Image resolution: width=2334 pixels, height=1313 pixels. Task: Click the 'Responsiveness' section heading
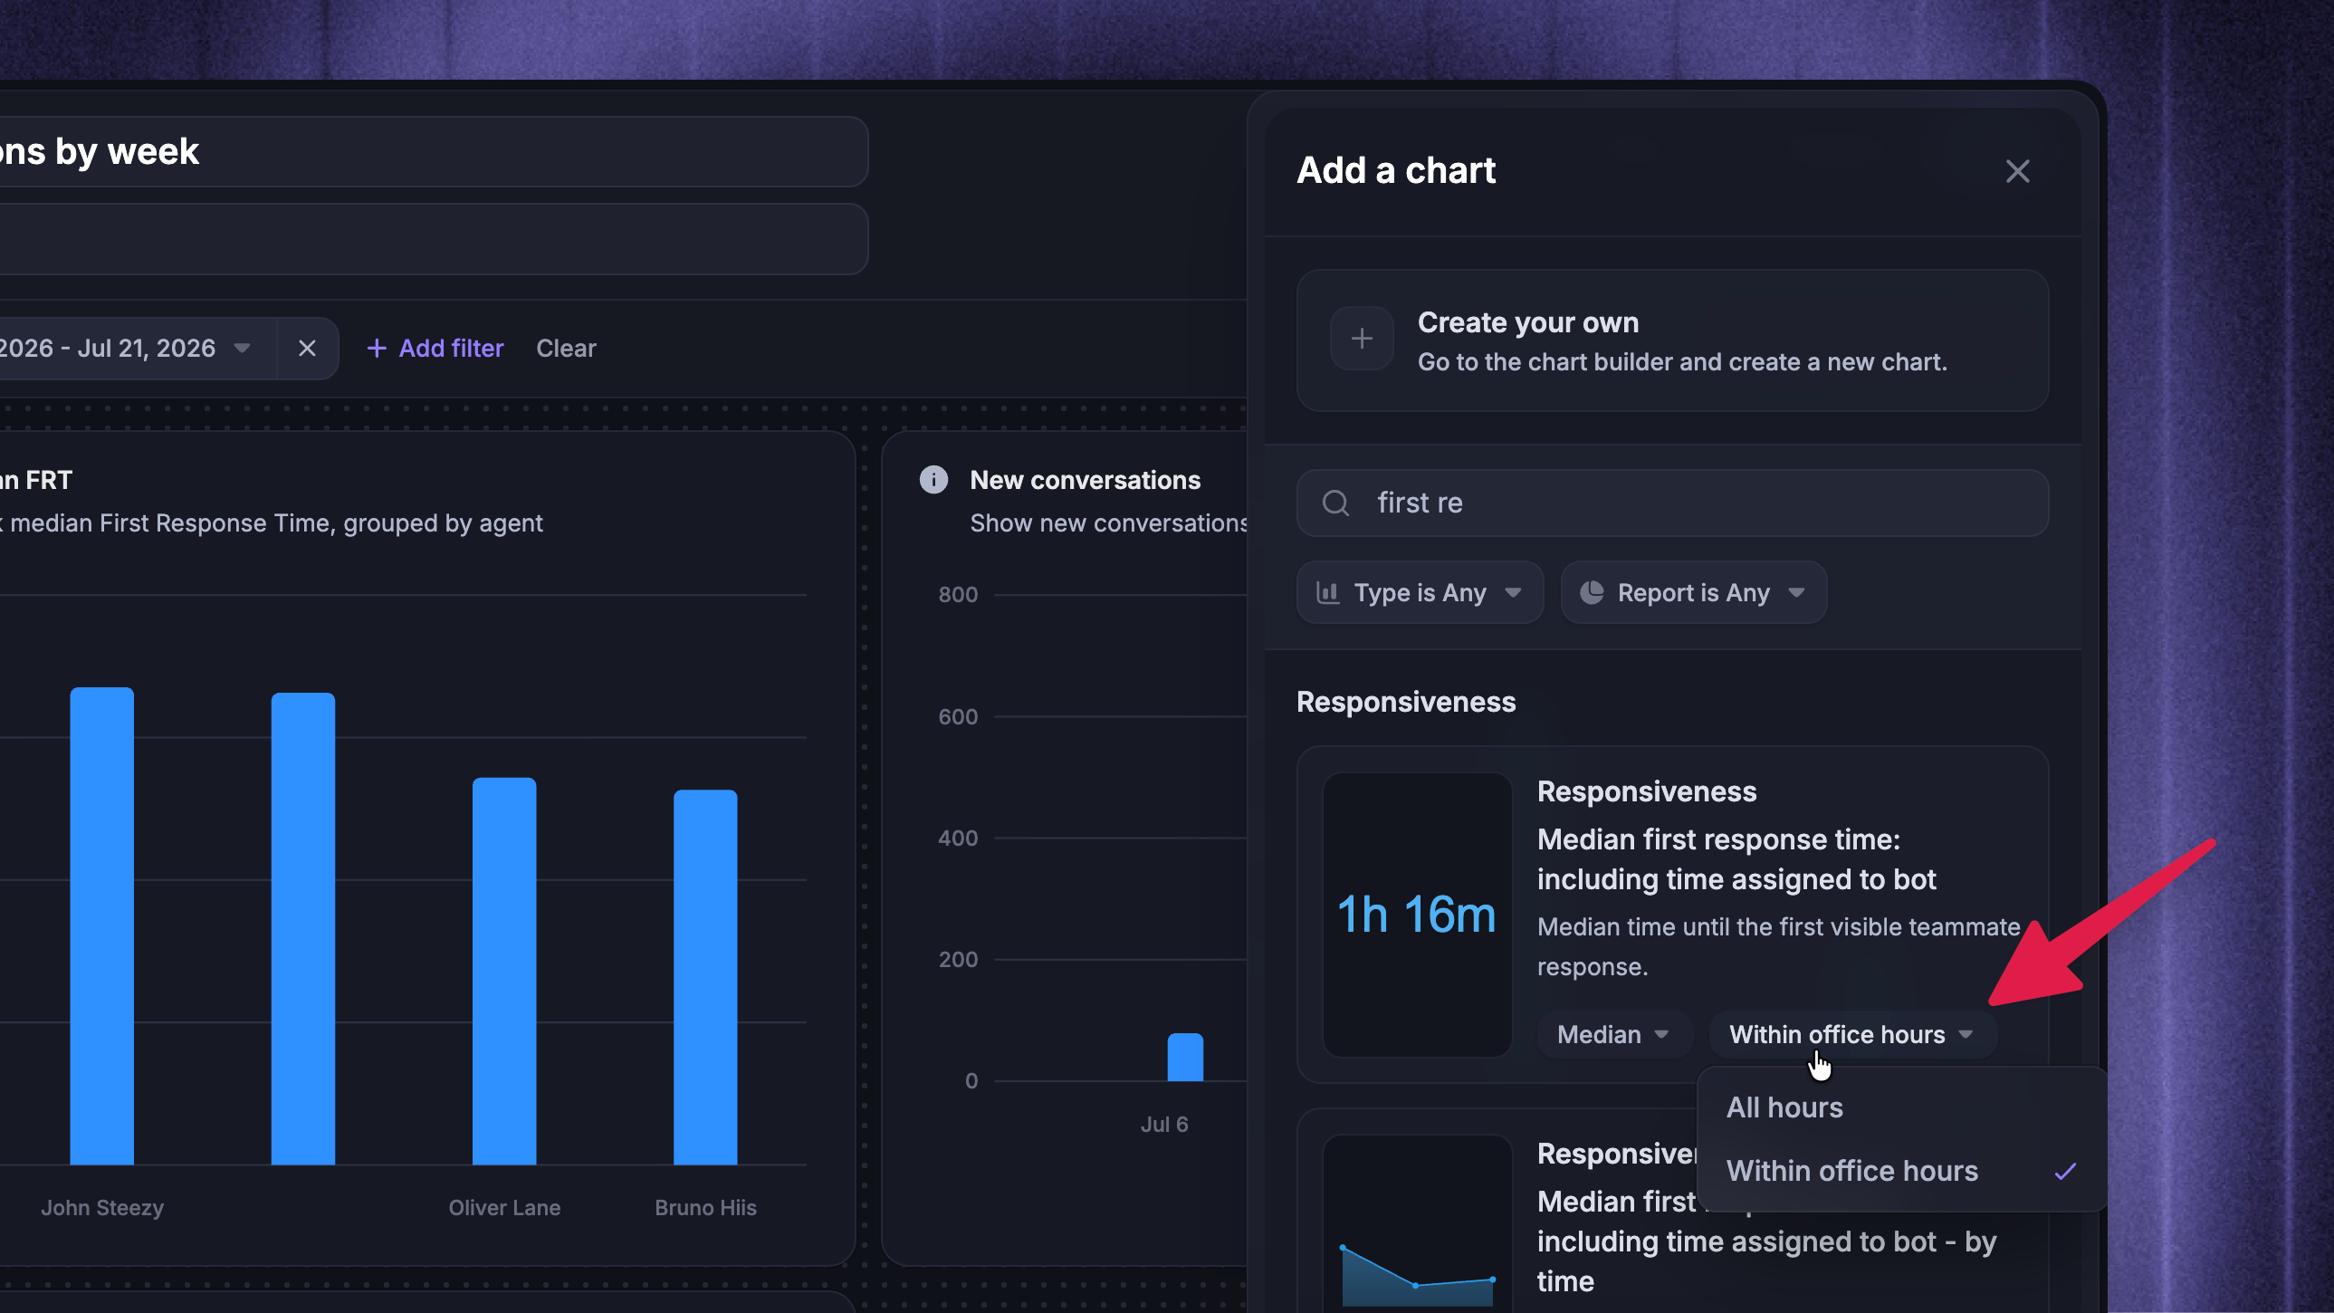coord(1406,703)
